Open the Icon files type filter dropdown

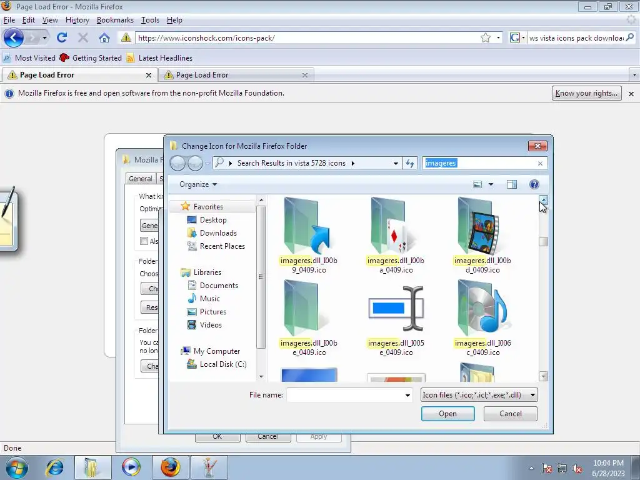point(479,395)
